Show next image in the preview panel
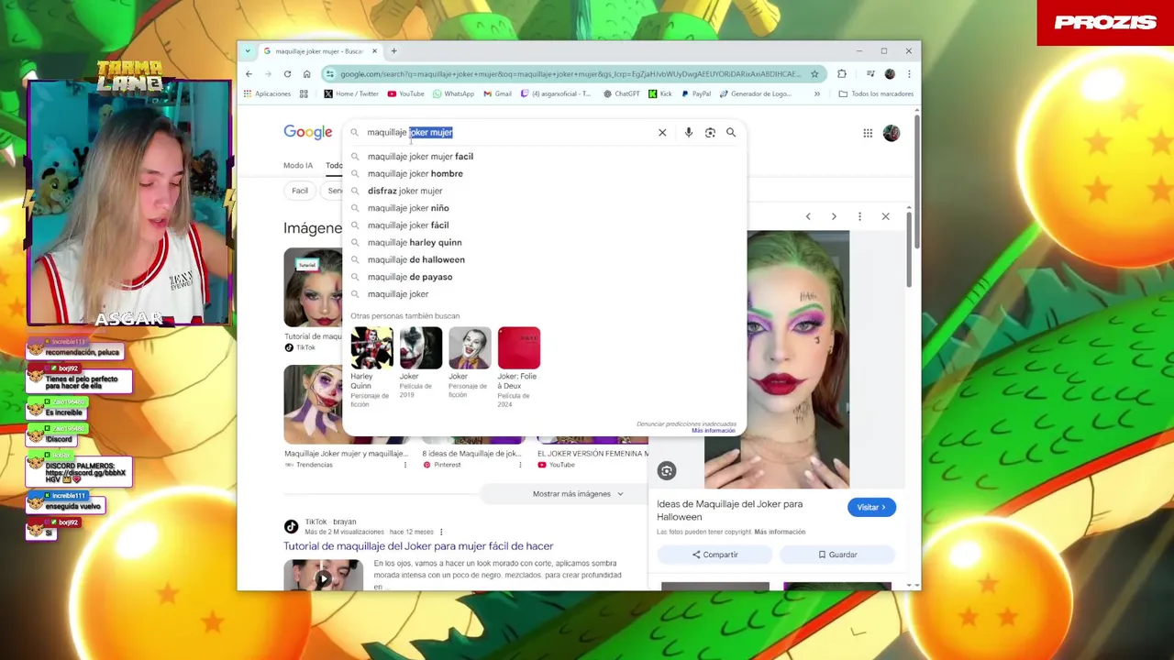Viewport: 1174px width, 660px height. point(834,216)
